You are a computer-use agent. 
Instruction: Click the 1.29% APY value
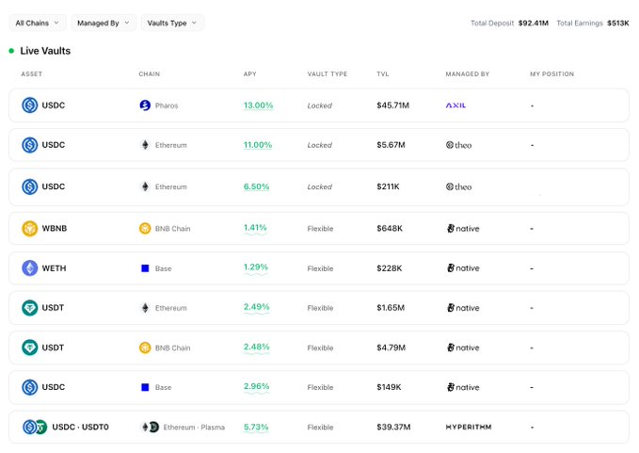tap(256, 267)
